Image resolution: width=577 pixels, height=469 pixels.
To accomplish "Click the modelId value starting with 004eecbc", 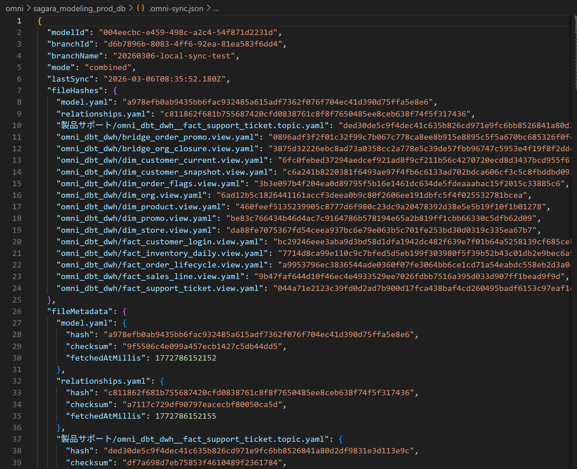I will coord(188,33).
